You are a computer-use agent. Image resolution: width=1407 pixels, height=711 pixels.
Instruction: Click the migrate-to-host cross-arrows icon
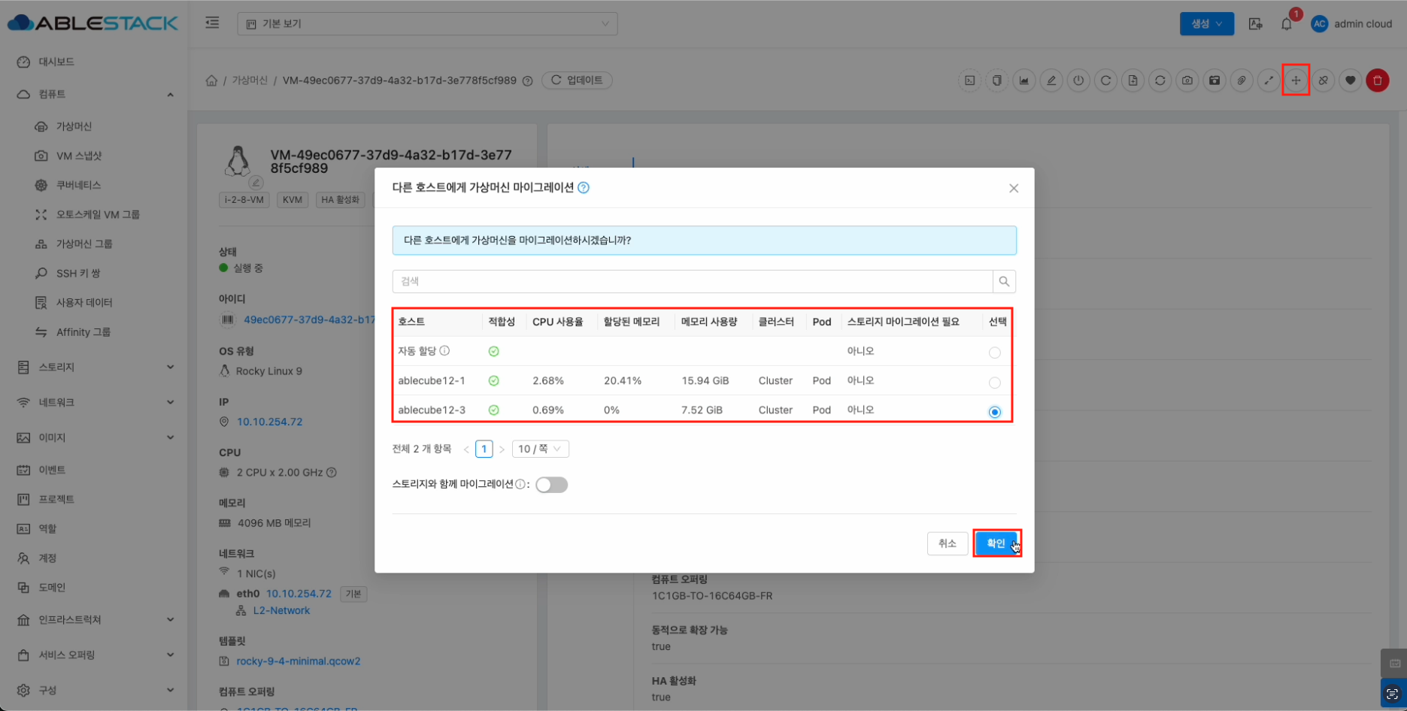coord(1296,80)
